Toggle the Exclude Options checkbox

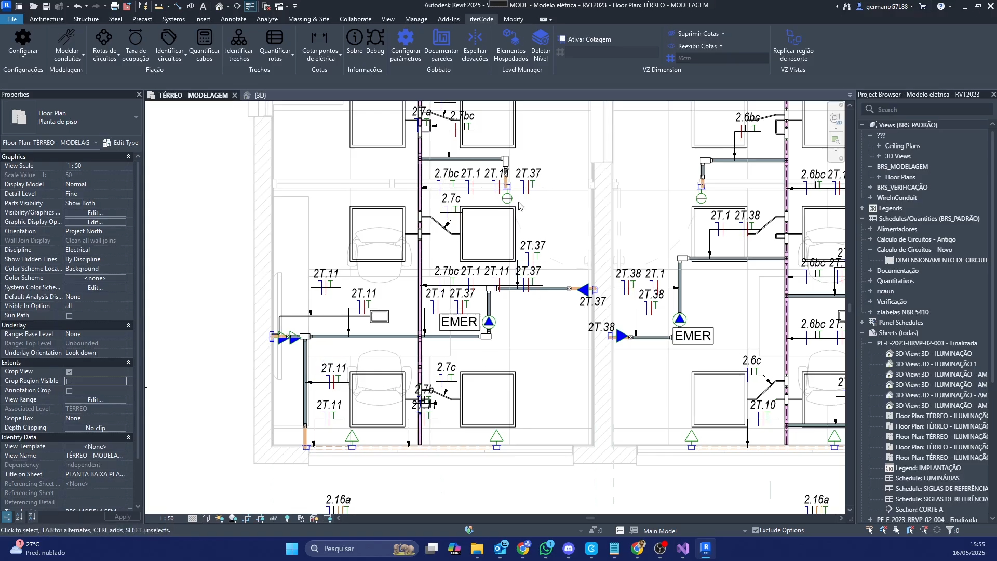click(x=756, y=530)
